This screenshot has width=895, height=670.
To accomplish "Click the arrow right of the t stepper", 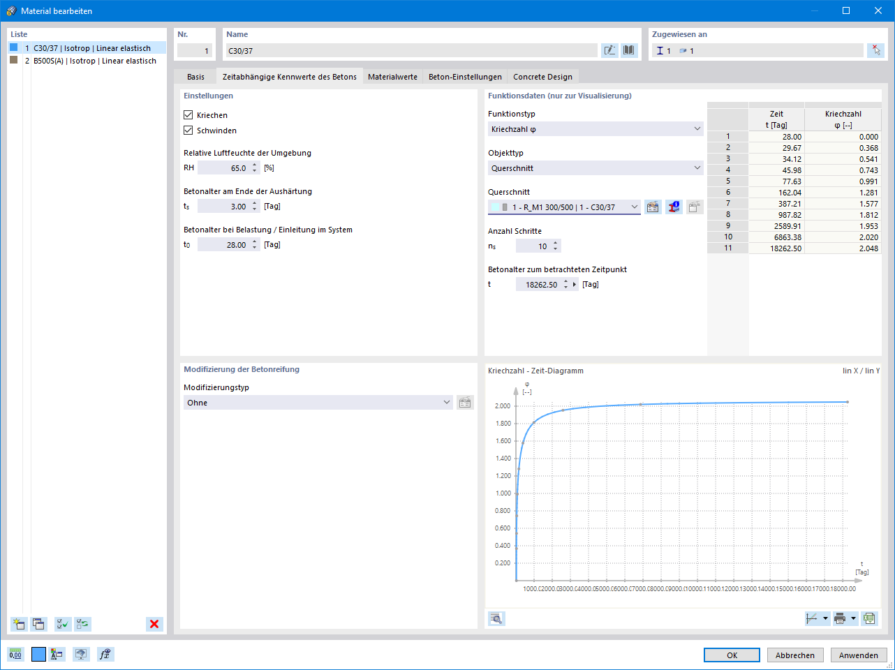I will point(575,285).
